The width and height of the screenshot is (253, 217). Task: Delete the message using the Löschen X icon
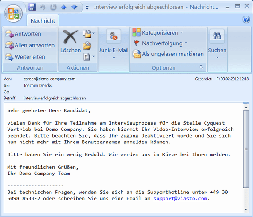(x=70, y=37)
